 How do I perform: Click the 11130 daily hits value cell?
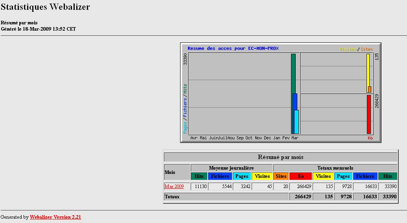coord(199,186)
